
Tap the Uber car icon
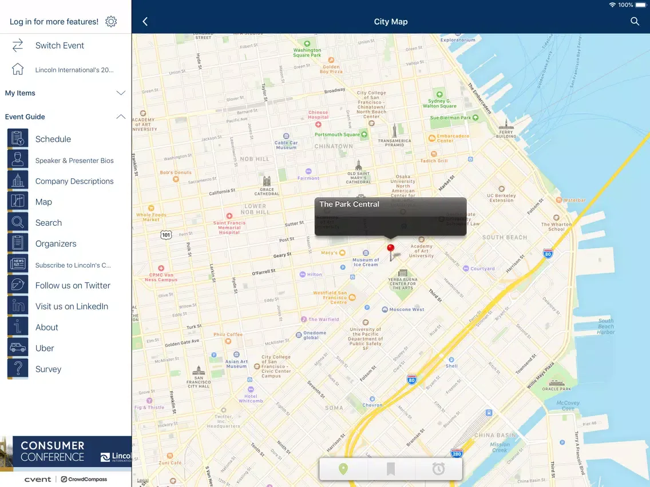click(x=18, y=348)
